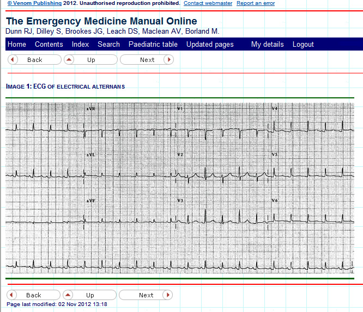Click the V1 lead label on ECG

(180, 109)
